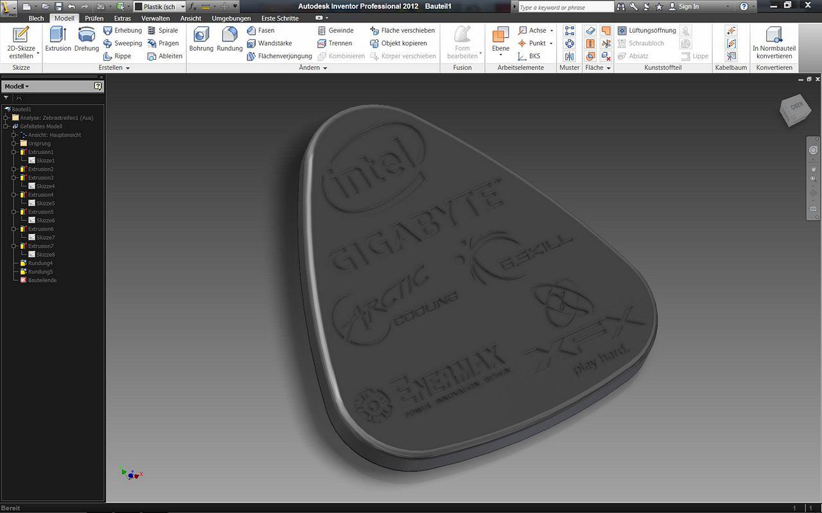Insert a BKS coordinate system
822x513 pixels.
coord(529,56)
